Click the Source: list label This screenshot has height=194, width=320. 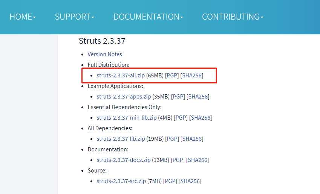pyautogui.click(x=97, y=171)
